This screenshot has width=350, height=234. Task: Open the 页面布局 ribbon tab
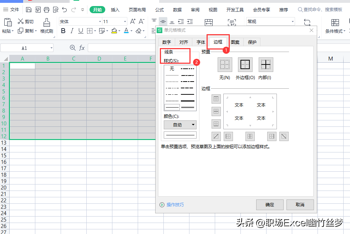click(137, 10)
